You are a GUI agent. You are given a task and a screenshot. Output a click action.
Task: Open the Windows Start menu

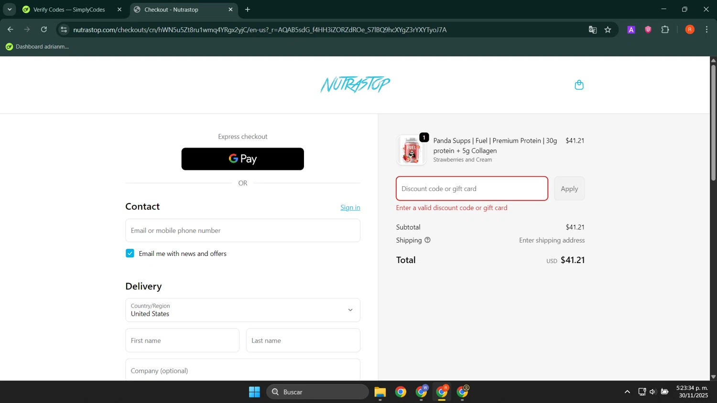click(x=254, y=392)
